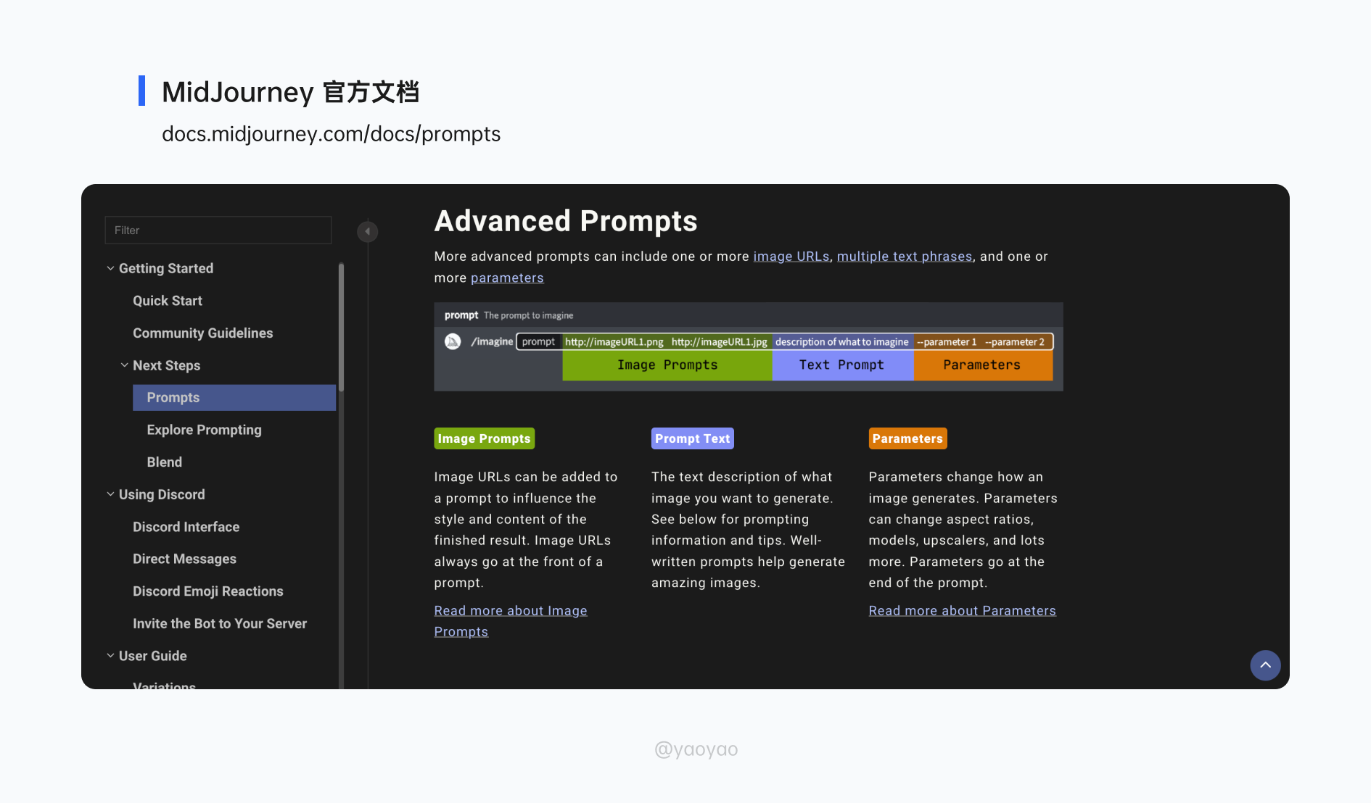This screenshot has width=1371, height=803.
Task: Follow the multiple text phrases link
Action: (x=904, y=257)
